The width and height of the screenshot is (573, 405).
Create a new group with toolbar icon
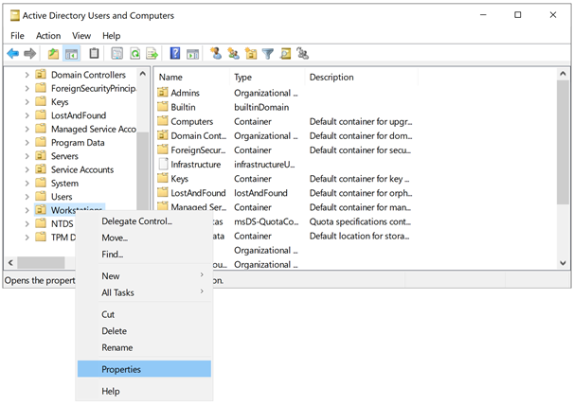[x=233, y=54]
